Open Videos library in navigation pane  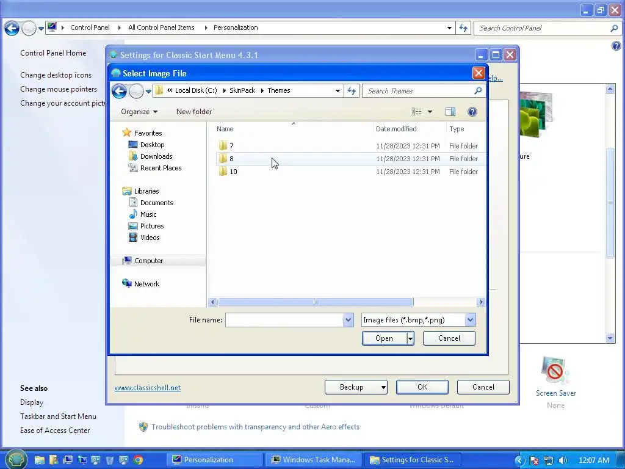(150, 237)
